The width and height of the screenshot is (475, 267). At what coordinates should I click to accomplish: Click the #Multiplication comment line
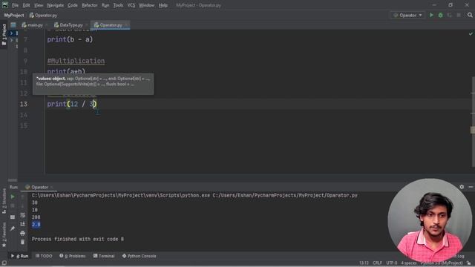point(76,61)
